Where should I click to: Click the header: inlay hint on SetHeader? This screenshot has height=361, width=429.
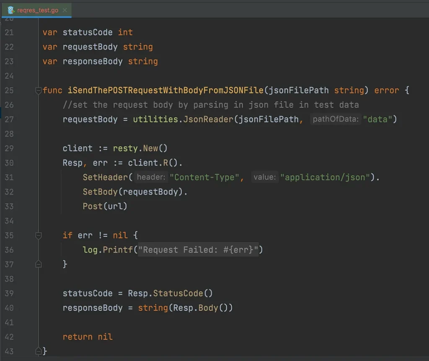tap(152, 177)
